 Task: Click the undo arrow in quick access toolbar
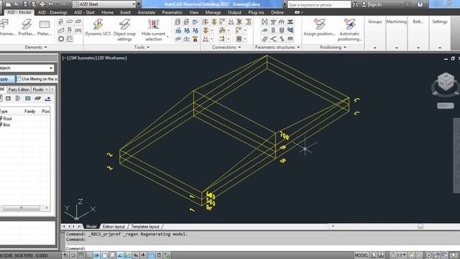(x=51, y=4)
